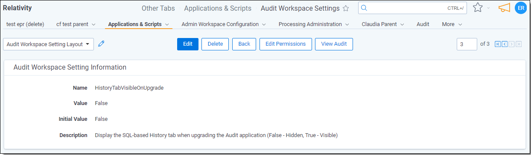Image resolution: width=531 pixels, height=155 pixels.
Task: Expand Admin Workspace Configuration tab menu
Action: (264, 25)
